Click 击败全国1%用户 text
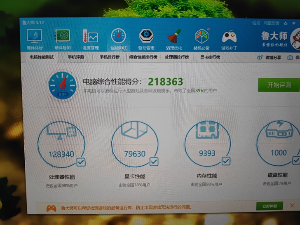300x225 pixels. [277, 184]
